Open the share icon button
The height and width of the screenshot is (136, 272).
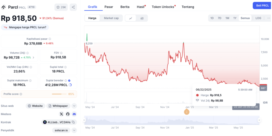[73, 7]
